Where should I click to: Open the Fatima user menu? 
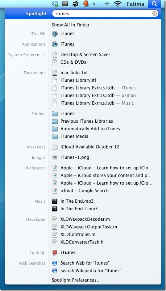[x=136, y=4]
